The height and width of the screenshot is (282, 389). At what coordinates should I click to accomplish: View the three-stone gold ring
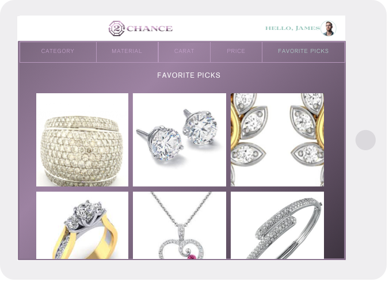(82, 225)
